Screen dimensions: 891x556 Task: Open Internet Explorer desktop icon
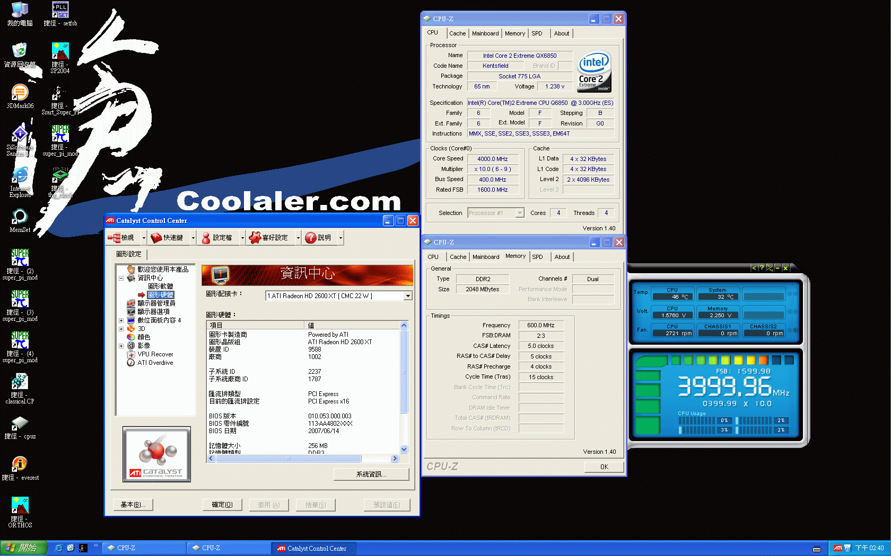pyautogui.click(x=20, y=183)
